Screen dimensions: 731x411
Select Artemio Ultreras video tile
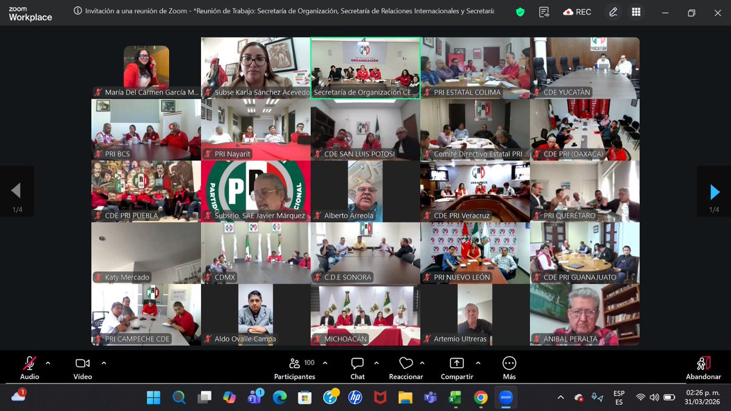tap(475, 315)
